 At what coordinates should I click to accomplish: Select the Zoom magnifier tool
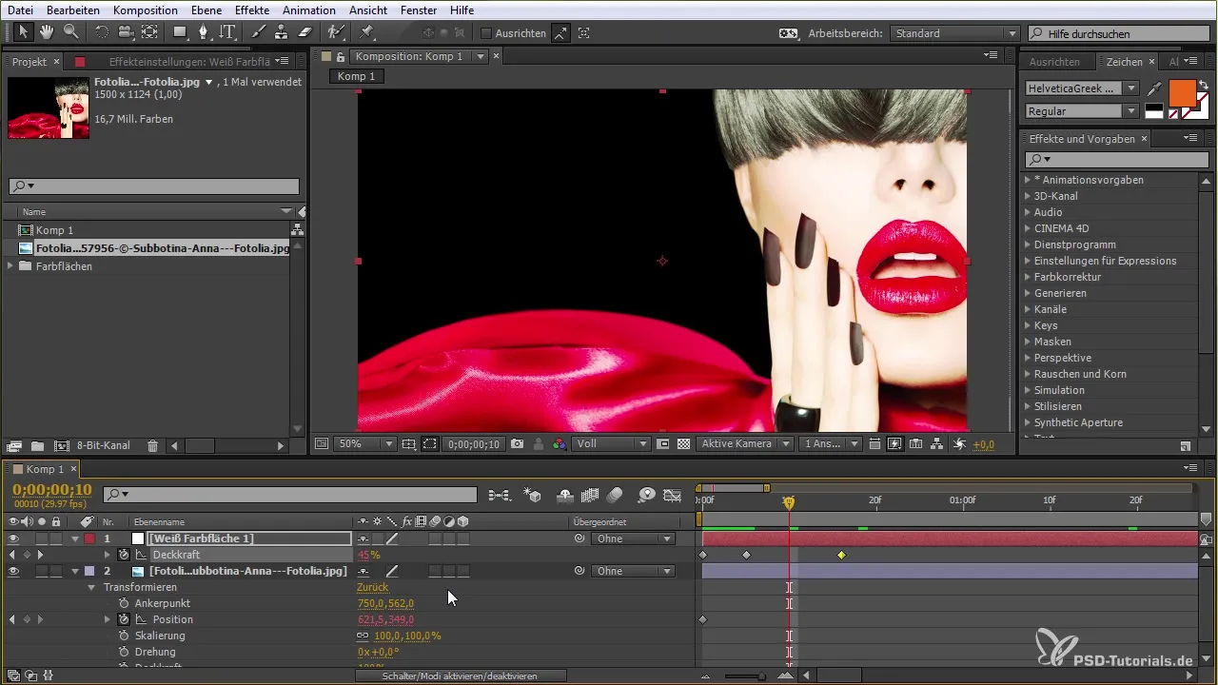[x=70, y=32]
